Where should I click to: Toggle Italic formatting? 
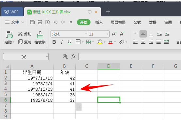(62, 42)
